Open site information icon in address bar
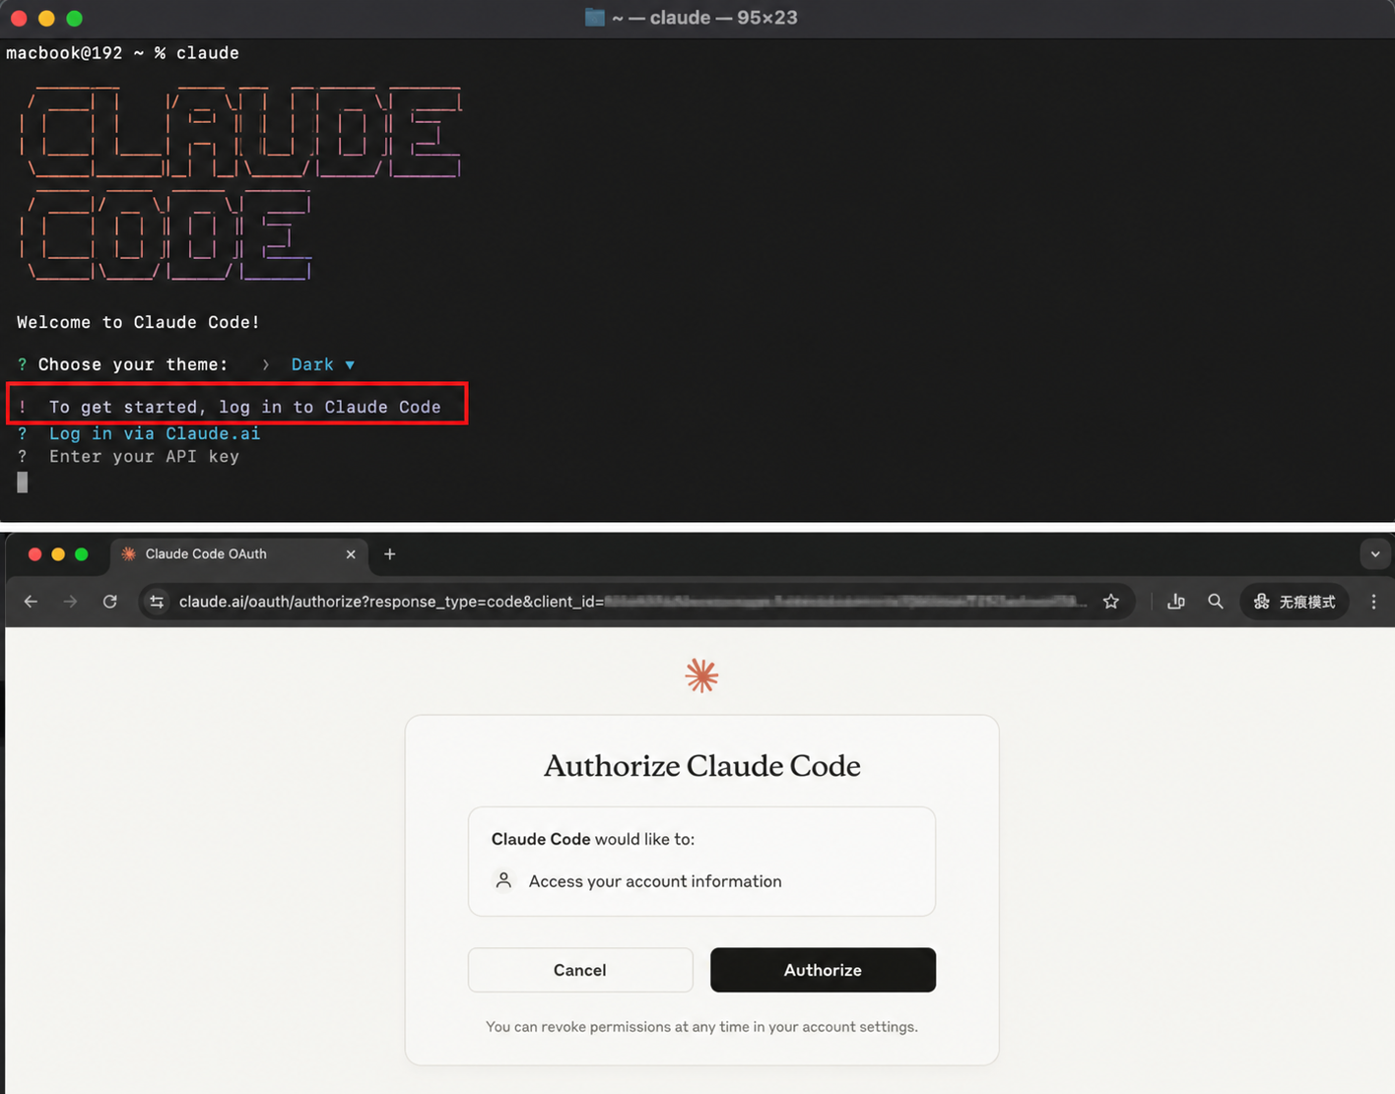The height and width of the screenshot is (1094, 1395). [157, 602]
